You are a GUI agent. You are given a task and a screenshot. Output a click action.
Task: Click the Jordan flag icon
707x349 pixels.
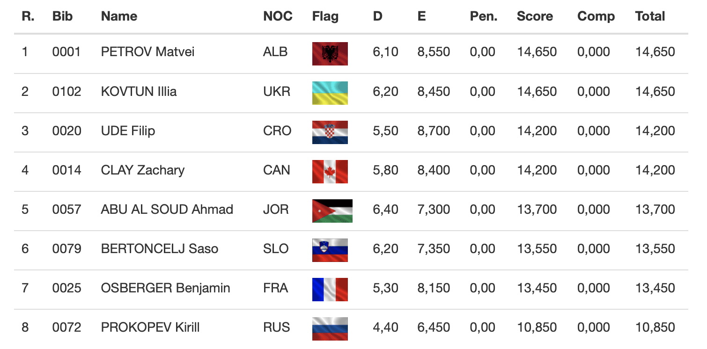point(332,211)
